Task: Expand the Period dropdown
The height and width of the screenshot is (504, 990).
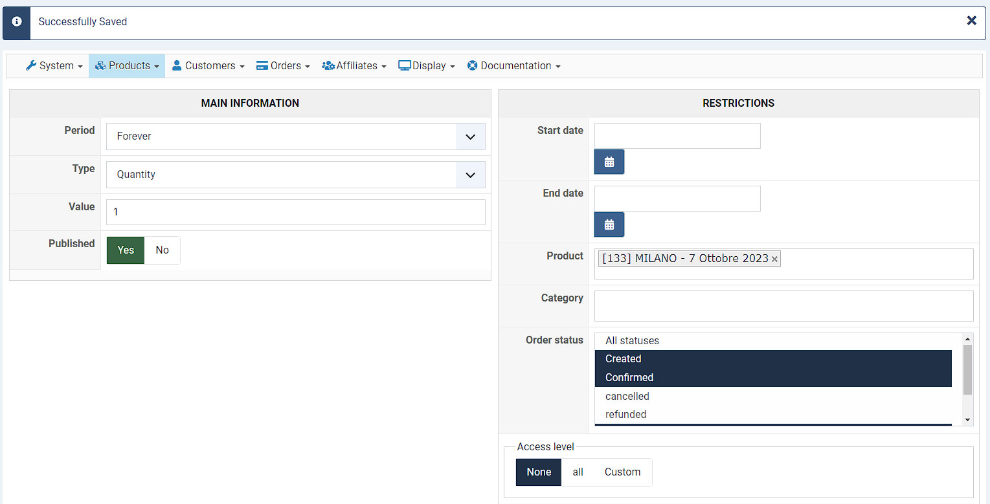Action: pos(470,137)
